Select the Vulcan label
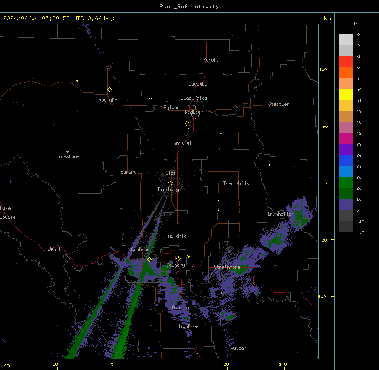The image size is (379, 370). coord(238,348)
